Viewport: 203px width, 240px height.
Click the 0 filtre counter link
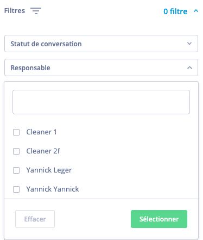point(175,11)
